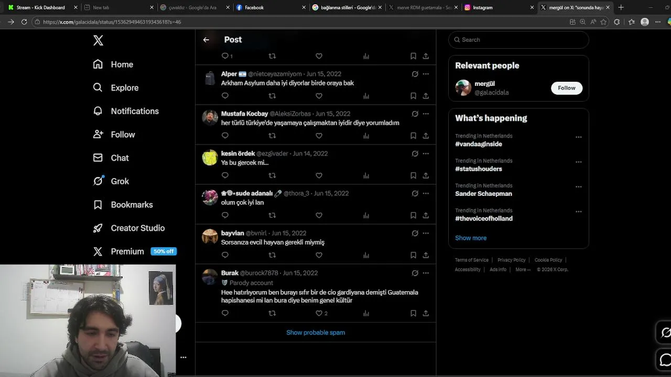Go to Home in the sidebar
Image resolution: width=671 pixels, height=377 pixels.
coord(113,64)
